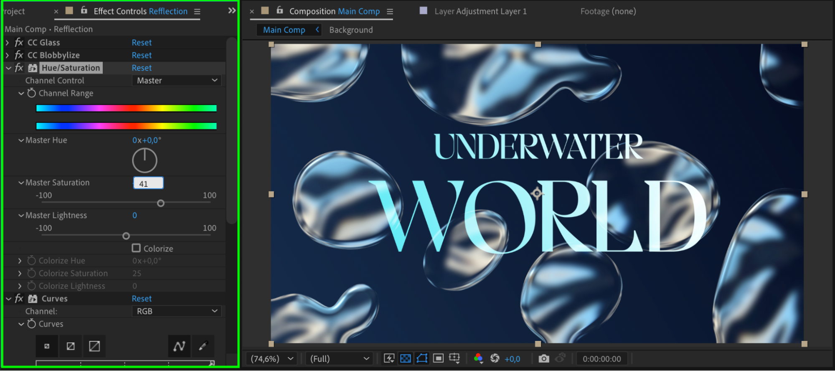Select the Curves bezier curve tool
The image size is (835, 371).
coord(179,346)
